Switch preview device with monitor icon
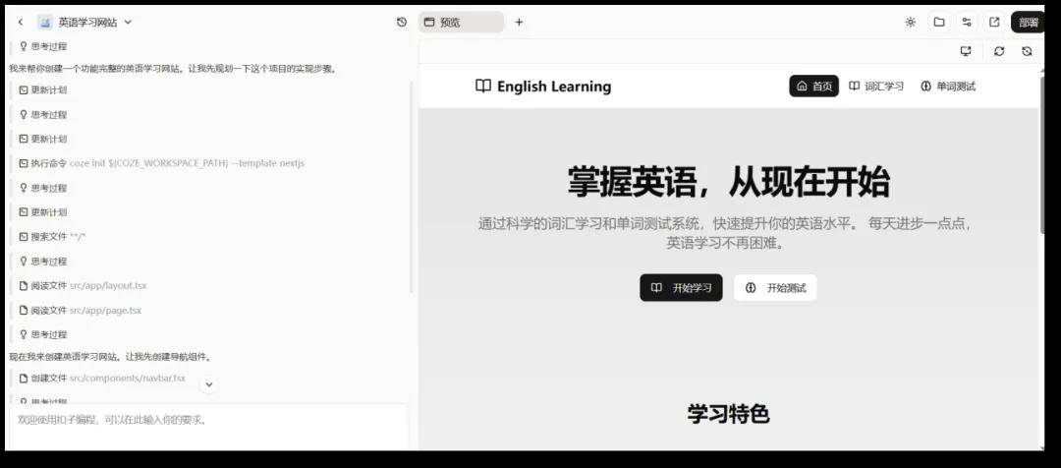This screenshot has height=468, width=1061. (966, 51)
